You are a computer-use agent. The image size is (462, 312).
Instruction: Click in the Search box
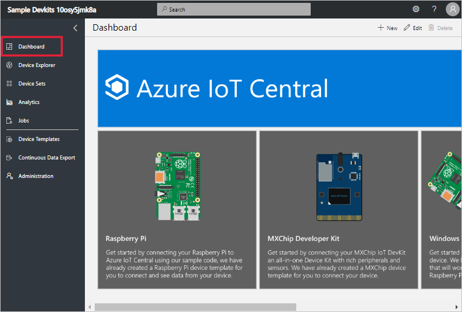[234, 9]
